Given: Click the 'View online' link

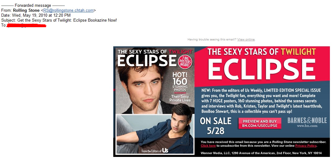Looking at the screenshot, I should click(x=246, y=40).
